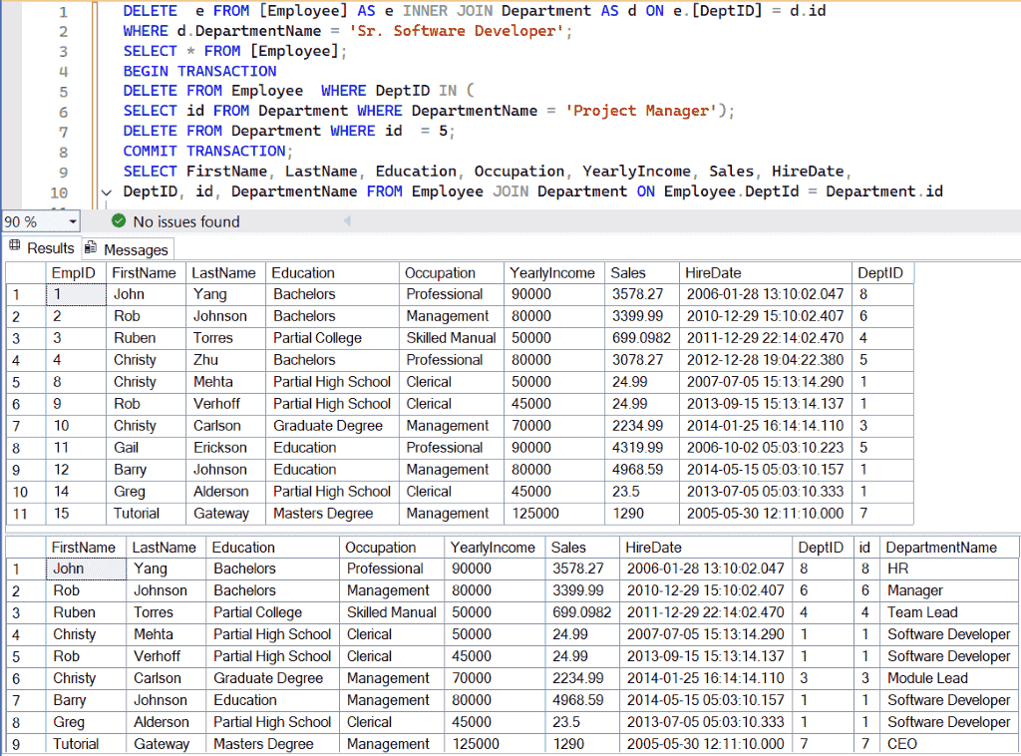Collapse the code region chevron at line 10
This screenshot has width=1021, height=756.
[x=107, y=191]
